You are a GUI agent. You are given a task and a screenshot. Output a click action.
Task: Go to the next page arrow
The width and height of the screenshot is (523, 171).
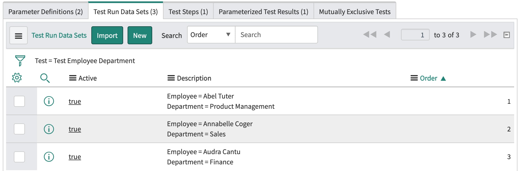point(473,35)
